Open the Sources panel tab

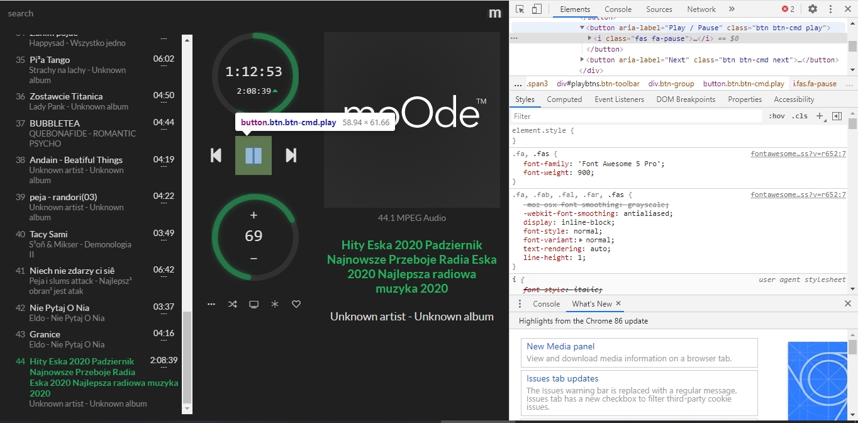tap(659, 9)
